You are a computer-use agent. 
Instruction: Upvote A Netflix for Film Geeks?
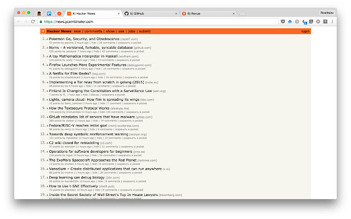[48, 74]
